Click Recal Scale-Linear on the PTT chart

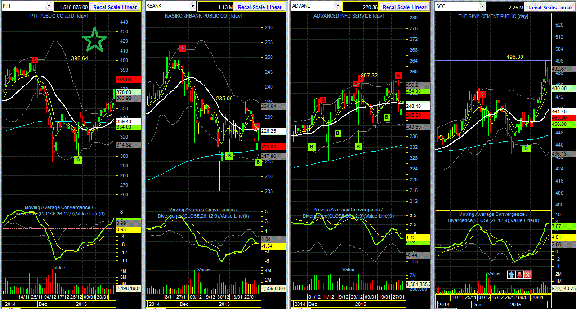[x=115, y=7]
